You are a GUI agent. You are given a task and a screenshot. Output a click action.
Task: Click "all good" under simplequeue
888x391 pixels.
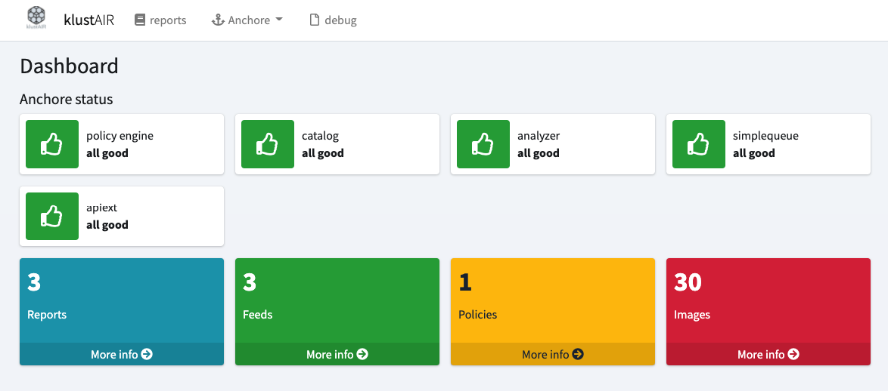[x=754, y=153]
